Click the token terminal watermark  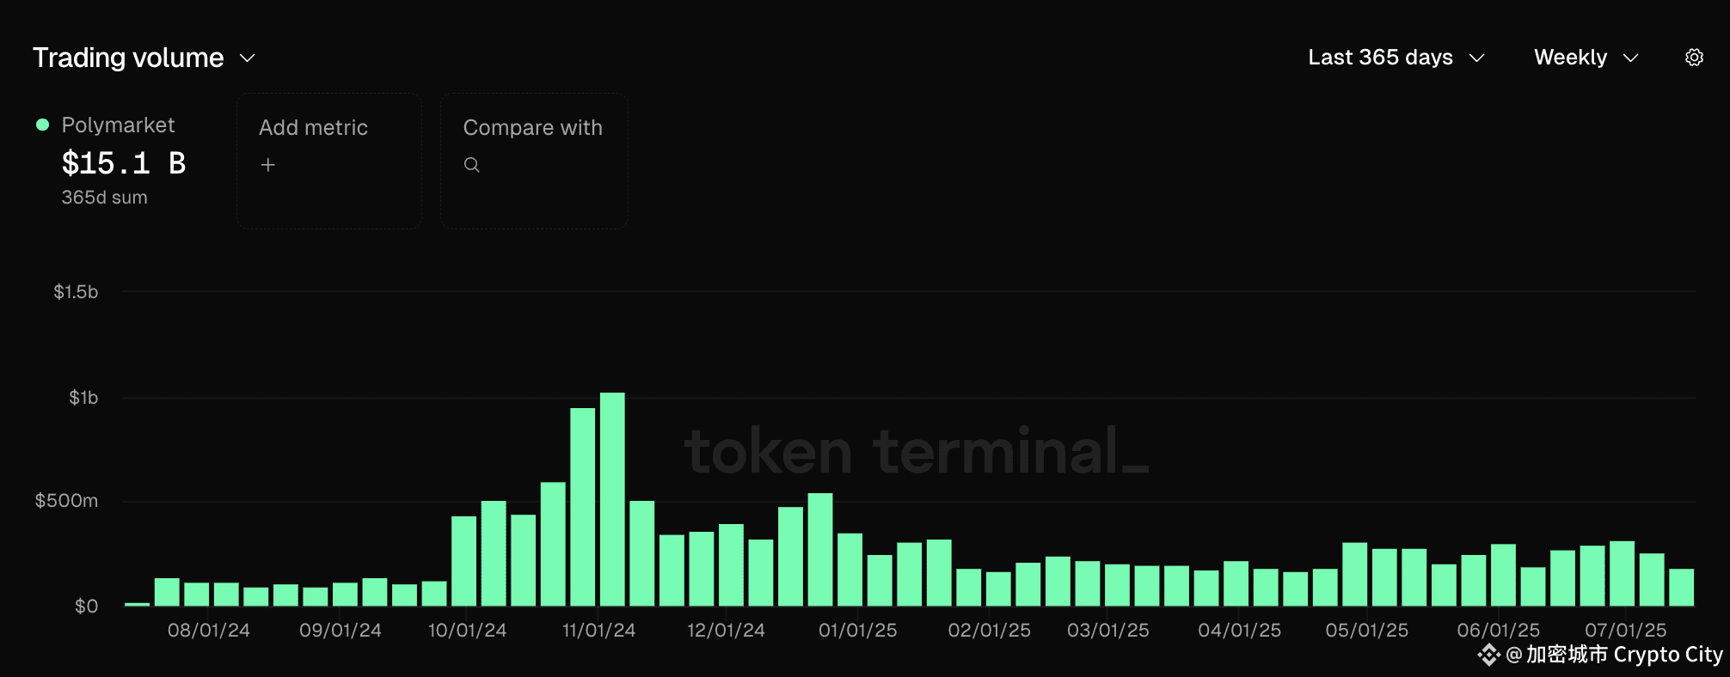coord(917,450)
